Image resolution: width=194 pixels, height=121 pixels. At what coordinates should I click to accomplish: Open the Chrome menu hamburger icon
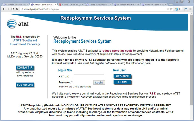click(x=190, y=9)
